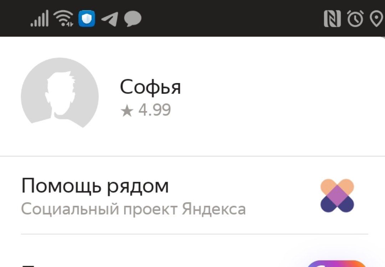The image size is (385, 267).
Task: Tap the colorful Помощь рядом heart icon
Action: click(x=337, y=196)
